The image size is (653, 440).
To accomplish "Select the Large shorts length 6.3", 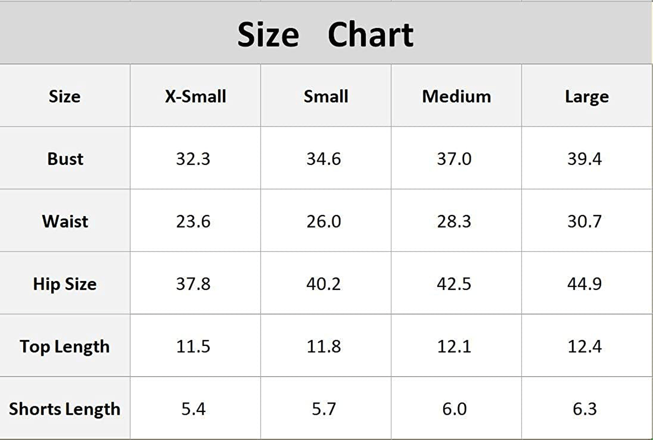I will (x=585, y=409).
